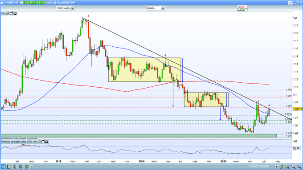This screenshot has width=303, height=170.
Task: Open Prix settings wrench icon
Action: [x=8, y=13]
